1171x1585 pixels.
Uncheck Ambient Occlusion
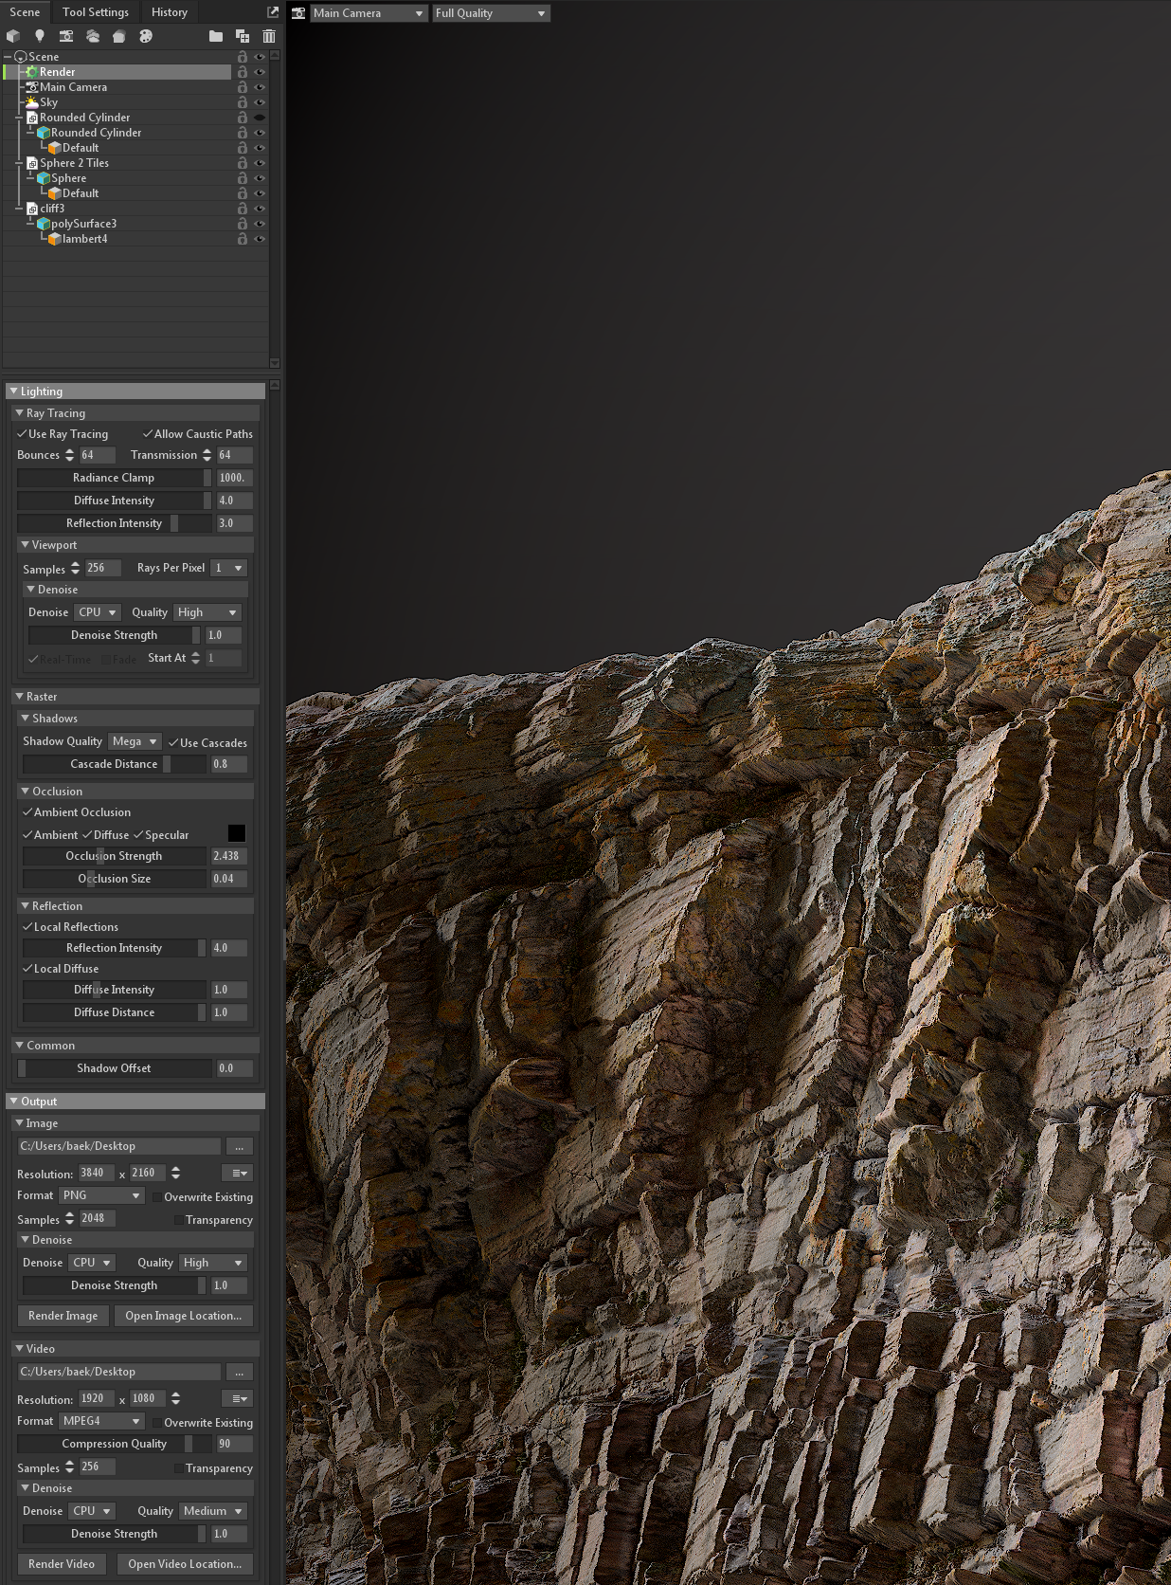click(x=27, y=812)
